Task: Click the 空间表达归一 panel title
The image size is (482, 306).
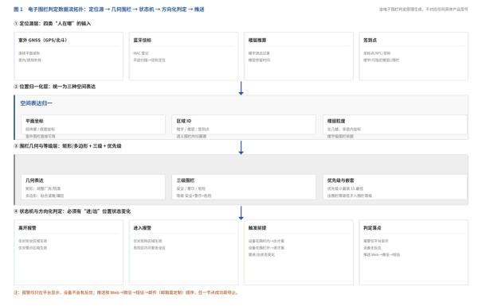Action: click(x=37, y=103)
